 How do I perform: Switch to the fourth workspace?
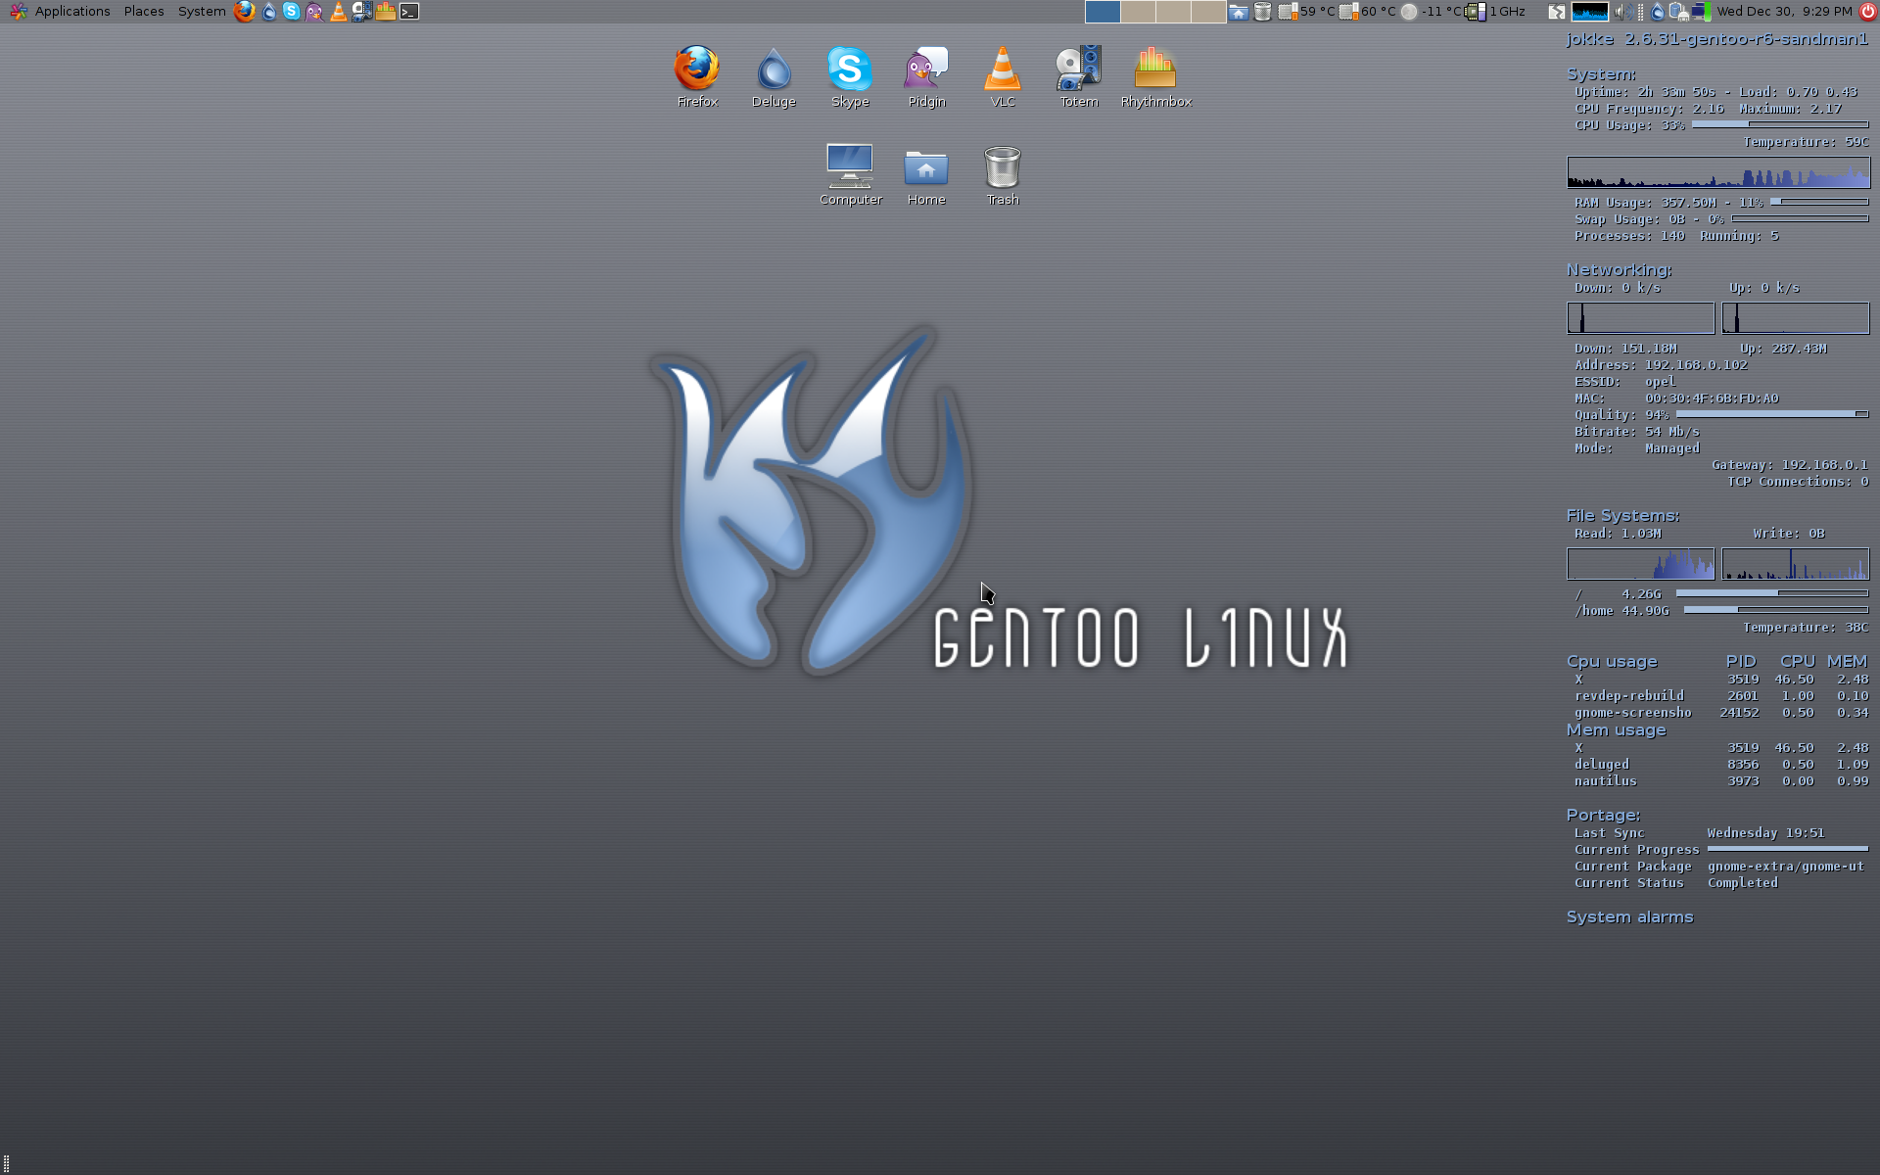(1208, 12)
